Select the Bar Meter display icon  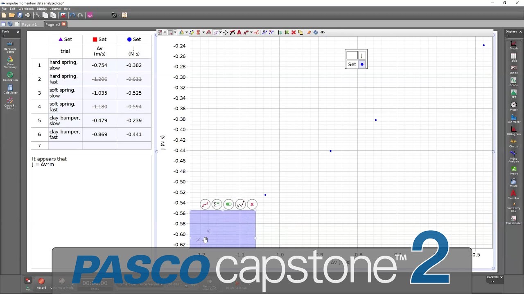(x=513, y=118)
